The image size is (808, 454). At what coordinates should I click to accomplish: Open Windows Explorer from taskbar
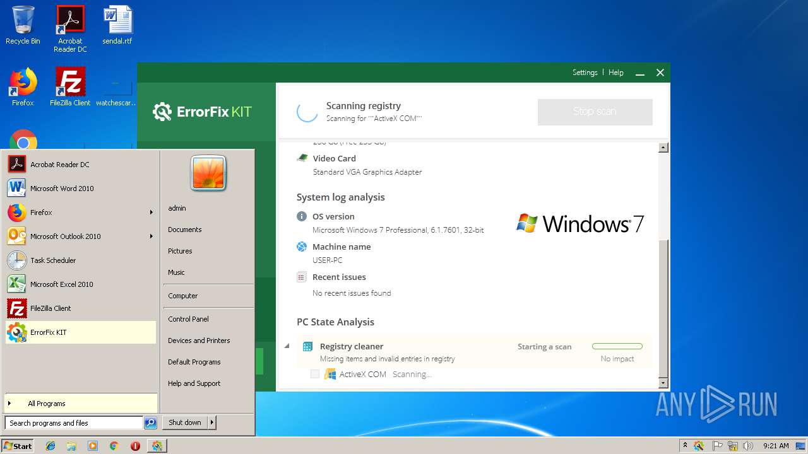point(71,446)
